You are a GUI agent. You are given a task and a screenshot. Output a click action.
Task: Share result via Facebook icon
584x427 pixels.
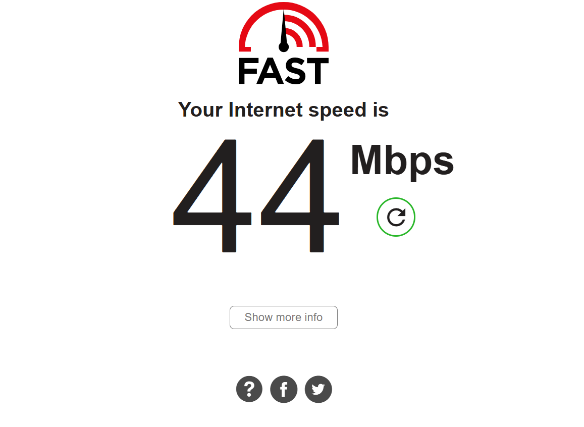tap(284, 389)
